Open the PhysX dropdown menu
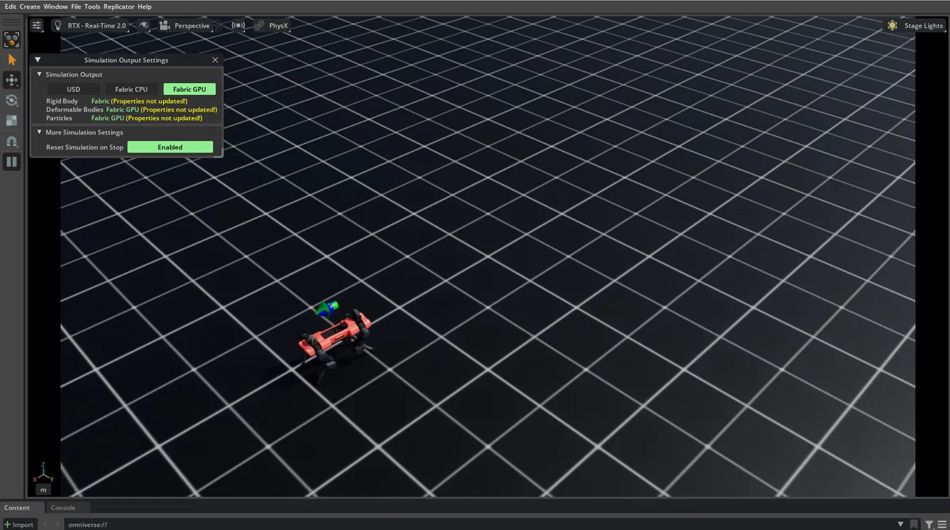 pyautogui.click(x=279, y=25)
